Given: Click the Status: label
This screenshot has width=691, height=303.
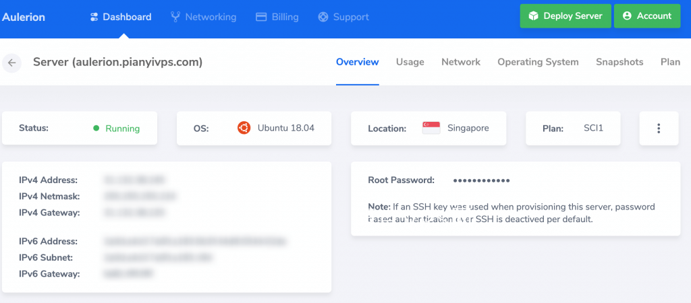Looking at the screenshot, I should coord(34,128).
